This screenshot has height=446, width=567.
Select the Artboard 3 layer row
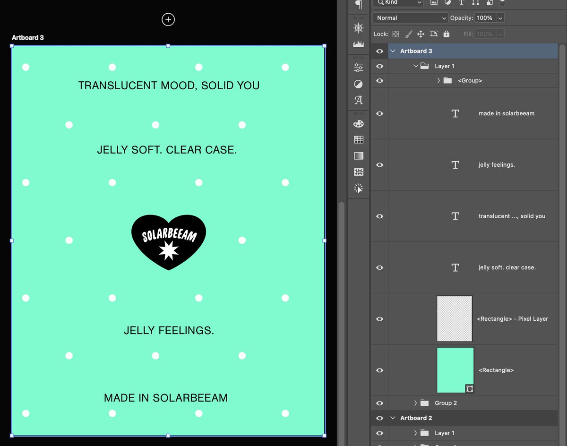(x=472, y=51)
